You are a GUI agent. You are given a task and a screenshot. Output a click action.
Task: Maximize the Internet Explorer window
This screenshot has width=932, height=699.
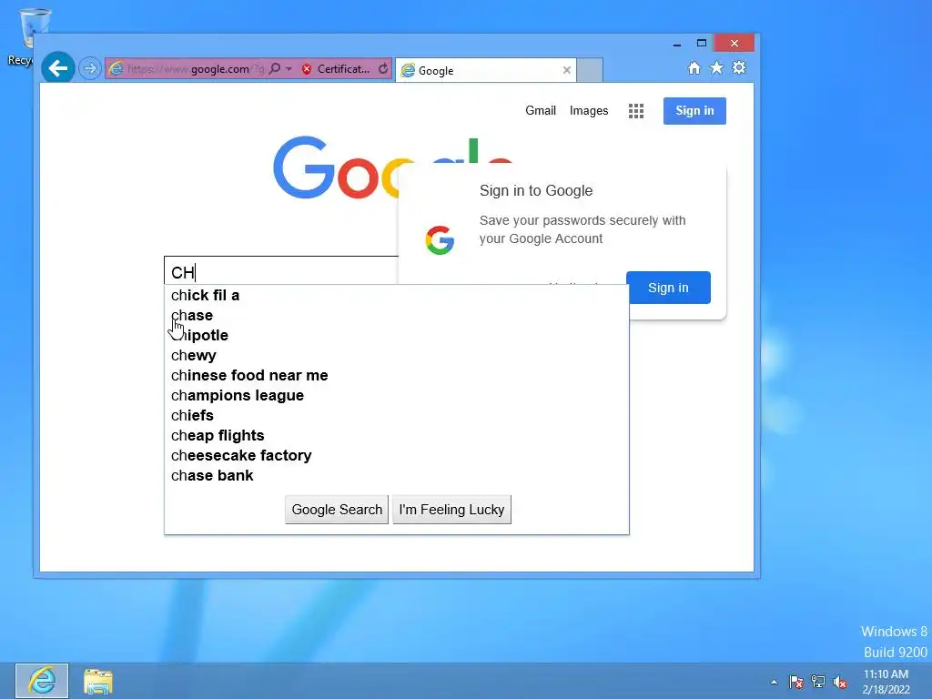click(x=702, y=43)
